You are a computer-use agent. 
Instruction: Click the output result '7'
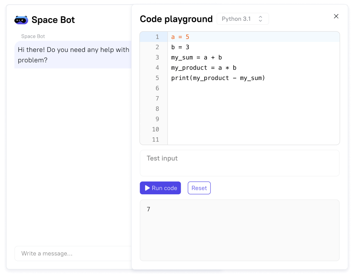click(x=149, y=209)
